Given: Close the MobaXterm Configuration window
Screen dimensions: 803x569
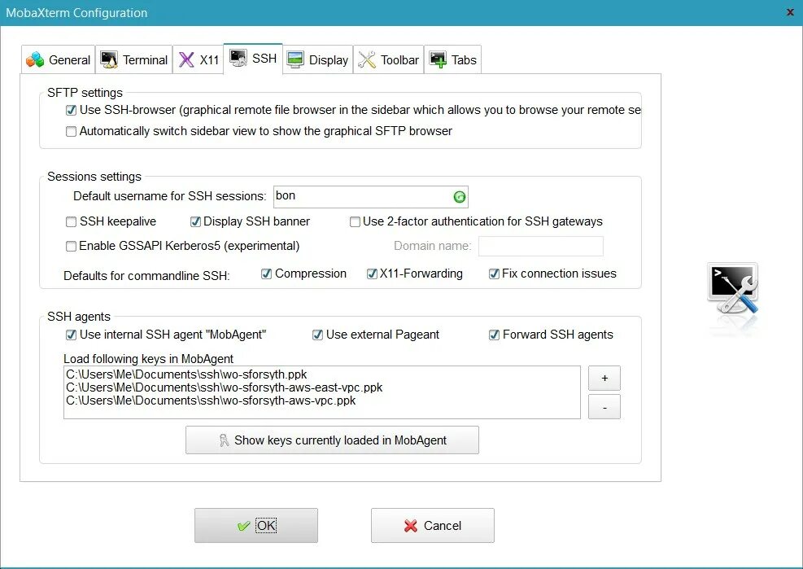Looking at the screenshot, I should (x=790, y=12).
